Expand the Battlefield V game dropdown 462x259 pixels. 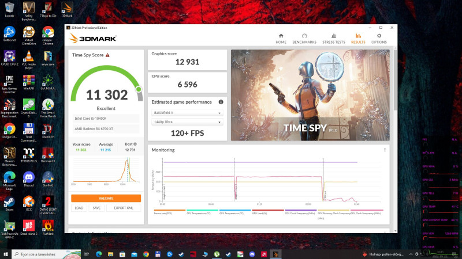(x=187, y=113)
